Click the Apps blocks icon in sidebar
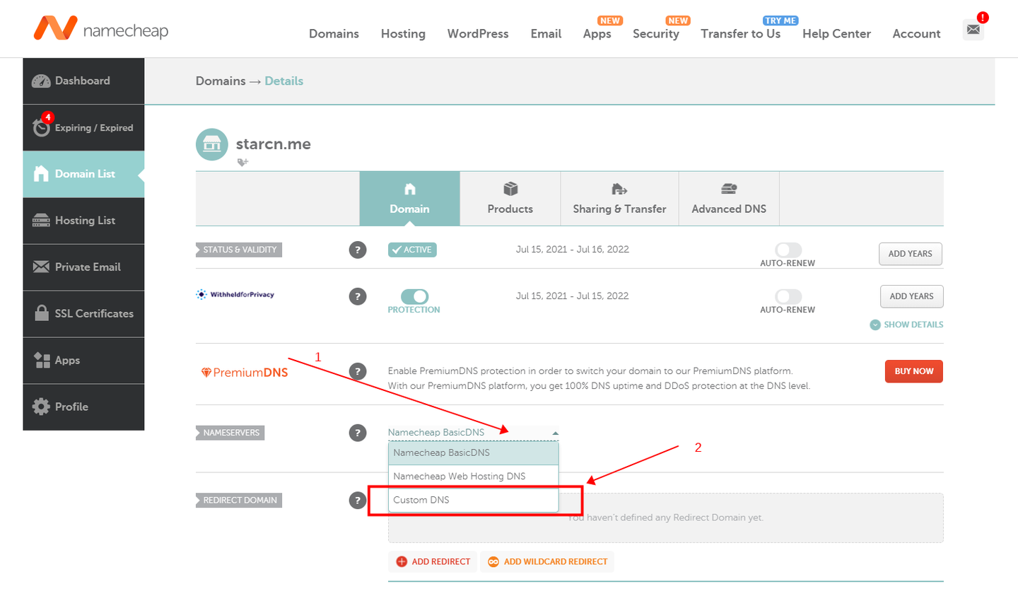Screen dimensions: 1018x601 pyautogui.click(x=41, y=360)
